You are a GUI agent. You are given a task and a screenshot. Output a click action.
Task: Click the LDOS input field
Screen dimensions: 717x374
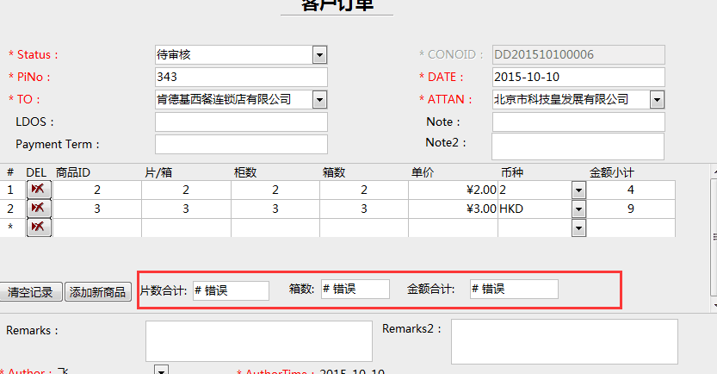tap(241, 122)
